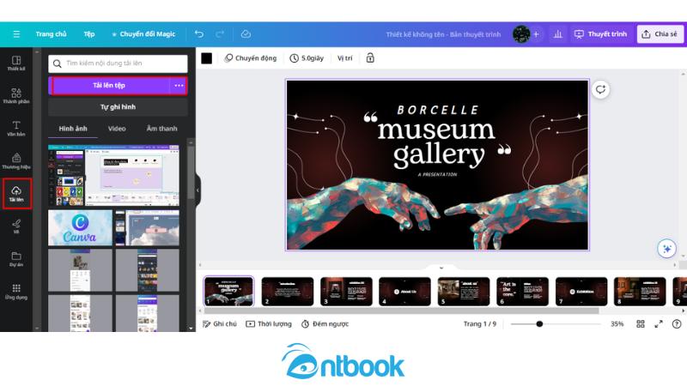The height and width of the screenshot is (386, 687).
Task: Open the 35% zoom level menu
Action: pyautogui.click(x=617, y=324)
